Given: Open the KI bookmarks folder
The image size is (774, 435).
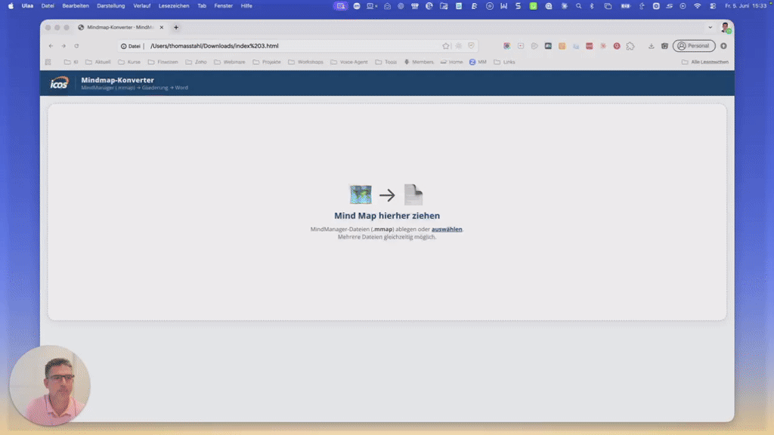Looking at the screenshot, I should point(71,62).
